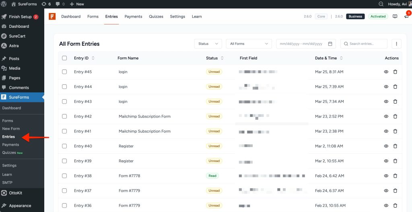This screenshot has height=212, width=412.
Task: Delete Entry #38 with trash icon
Action: 395,176
